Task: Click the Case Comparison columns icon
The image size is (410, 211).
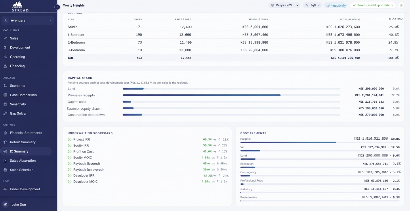Action: (5, 95)
